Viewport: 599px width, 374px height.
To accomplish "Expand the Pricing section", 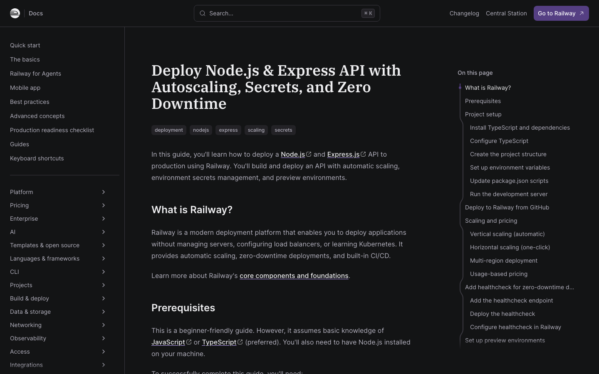I will pos(104,205).
